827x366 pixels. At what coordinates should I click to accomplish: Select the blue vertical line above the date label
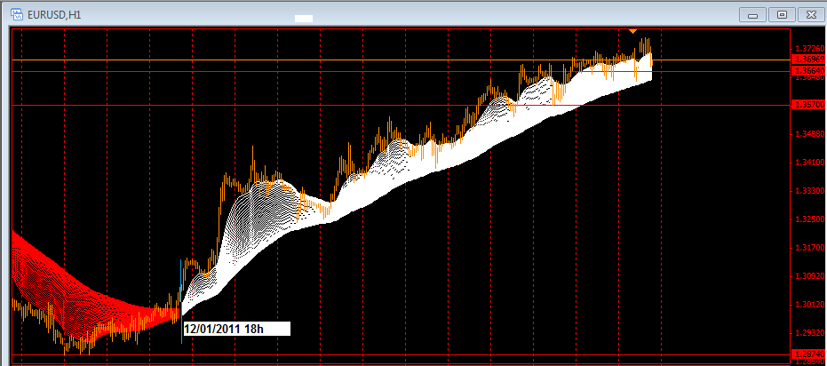[x=182, y=309]
